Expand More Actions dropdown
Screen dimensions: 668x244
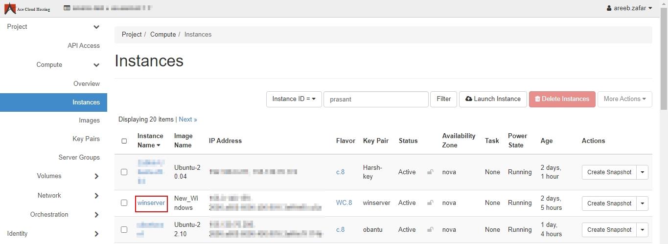[x=624, y=99]
